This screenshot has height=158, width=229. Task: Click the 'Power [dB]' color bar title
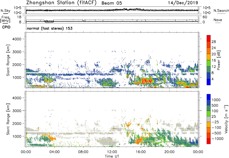[219, 60]
